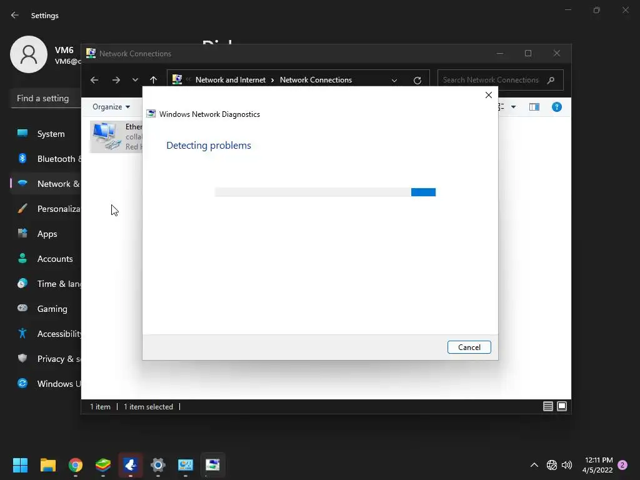The width and height of the screenshot is (640, 480).
Task: Click the Search Network Connections field
Action: (x=501, y=80)
